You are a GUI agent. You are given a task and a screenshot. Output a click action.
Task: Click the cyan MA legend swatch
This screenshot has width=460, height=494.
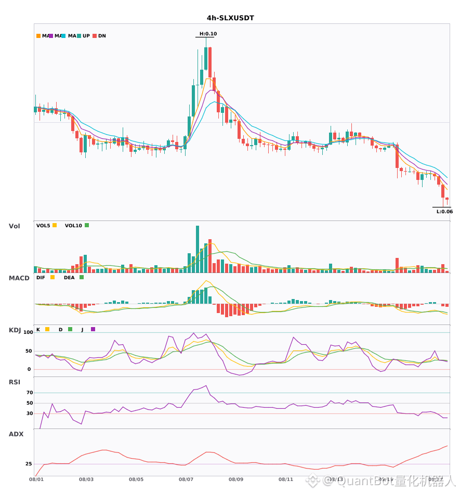63,36
